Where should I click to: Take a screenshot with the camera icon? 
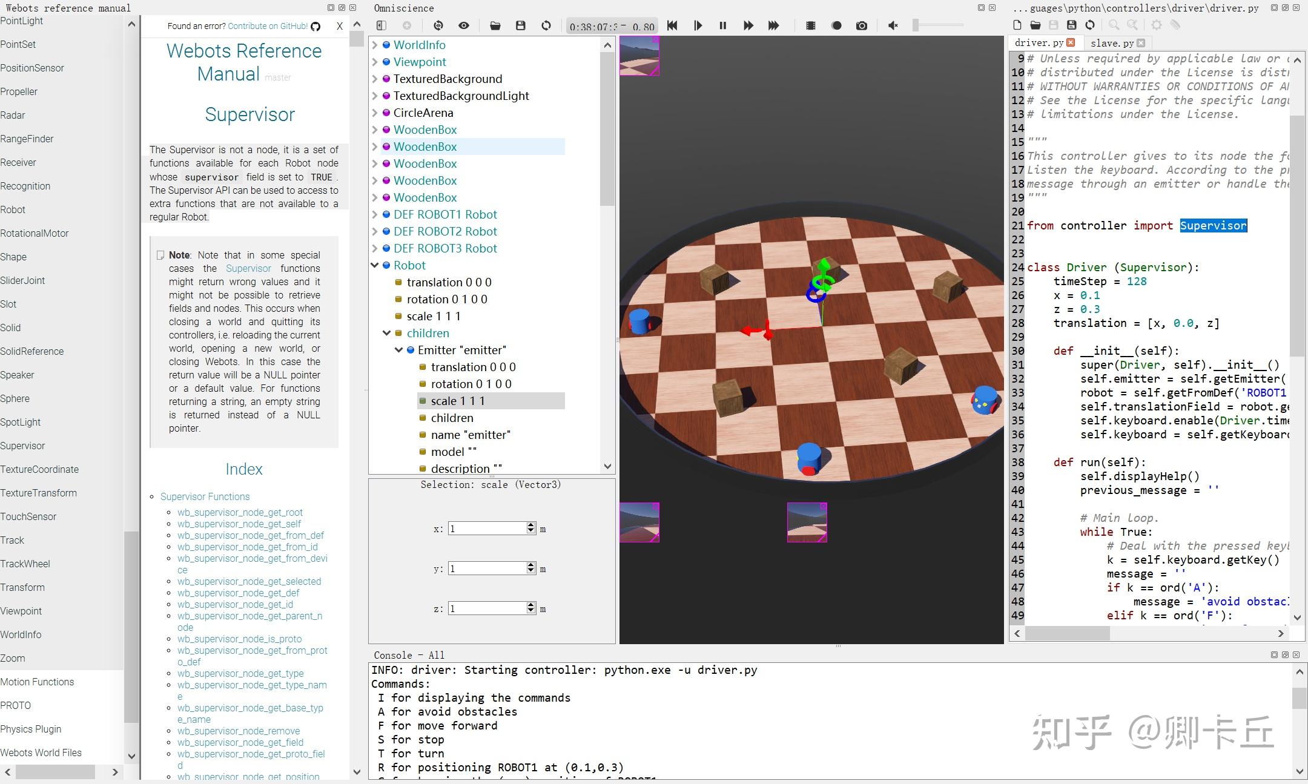click(x=862, y=25)
